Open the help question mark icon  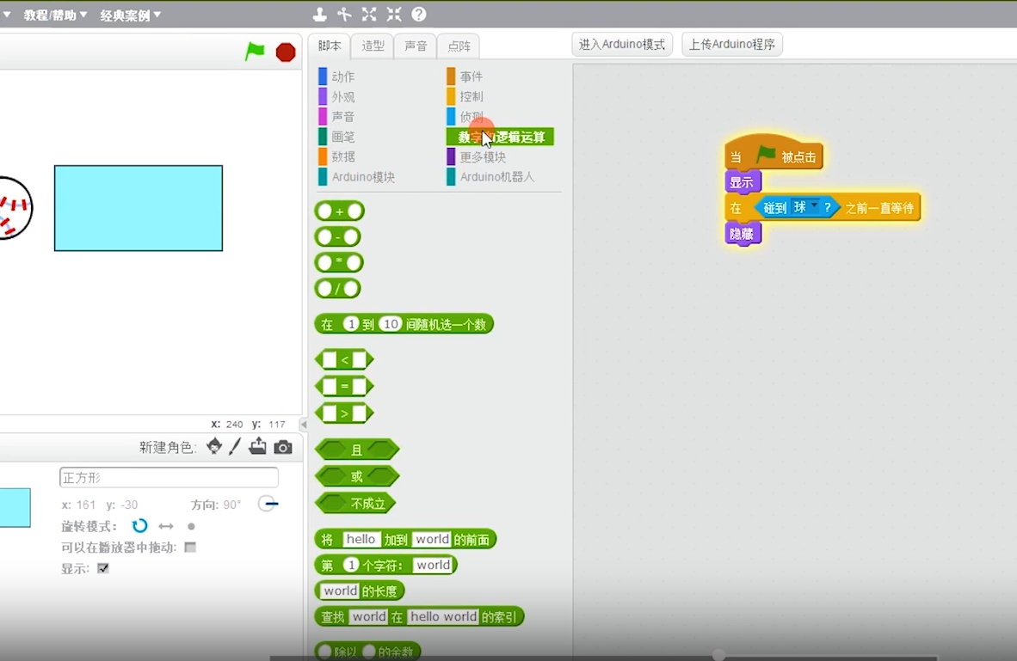click(419, 15)
